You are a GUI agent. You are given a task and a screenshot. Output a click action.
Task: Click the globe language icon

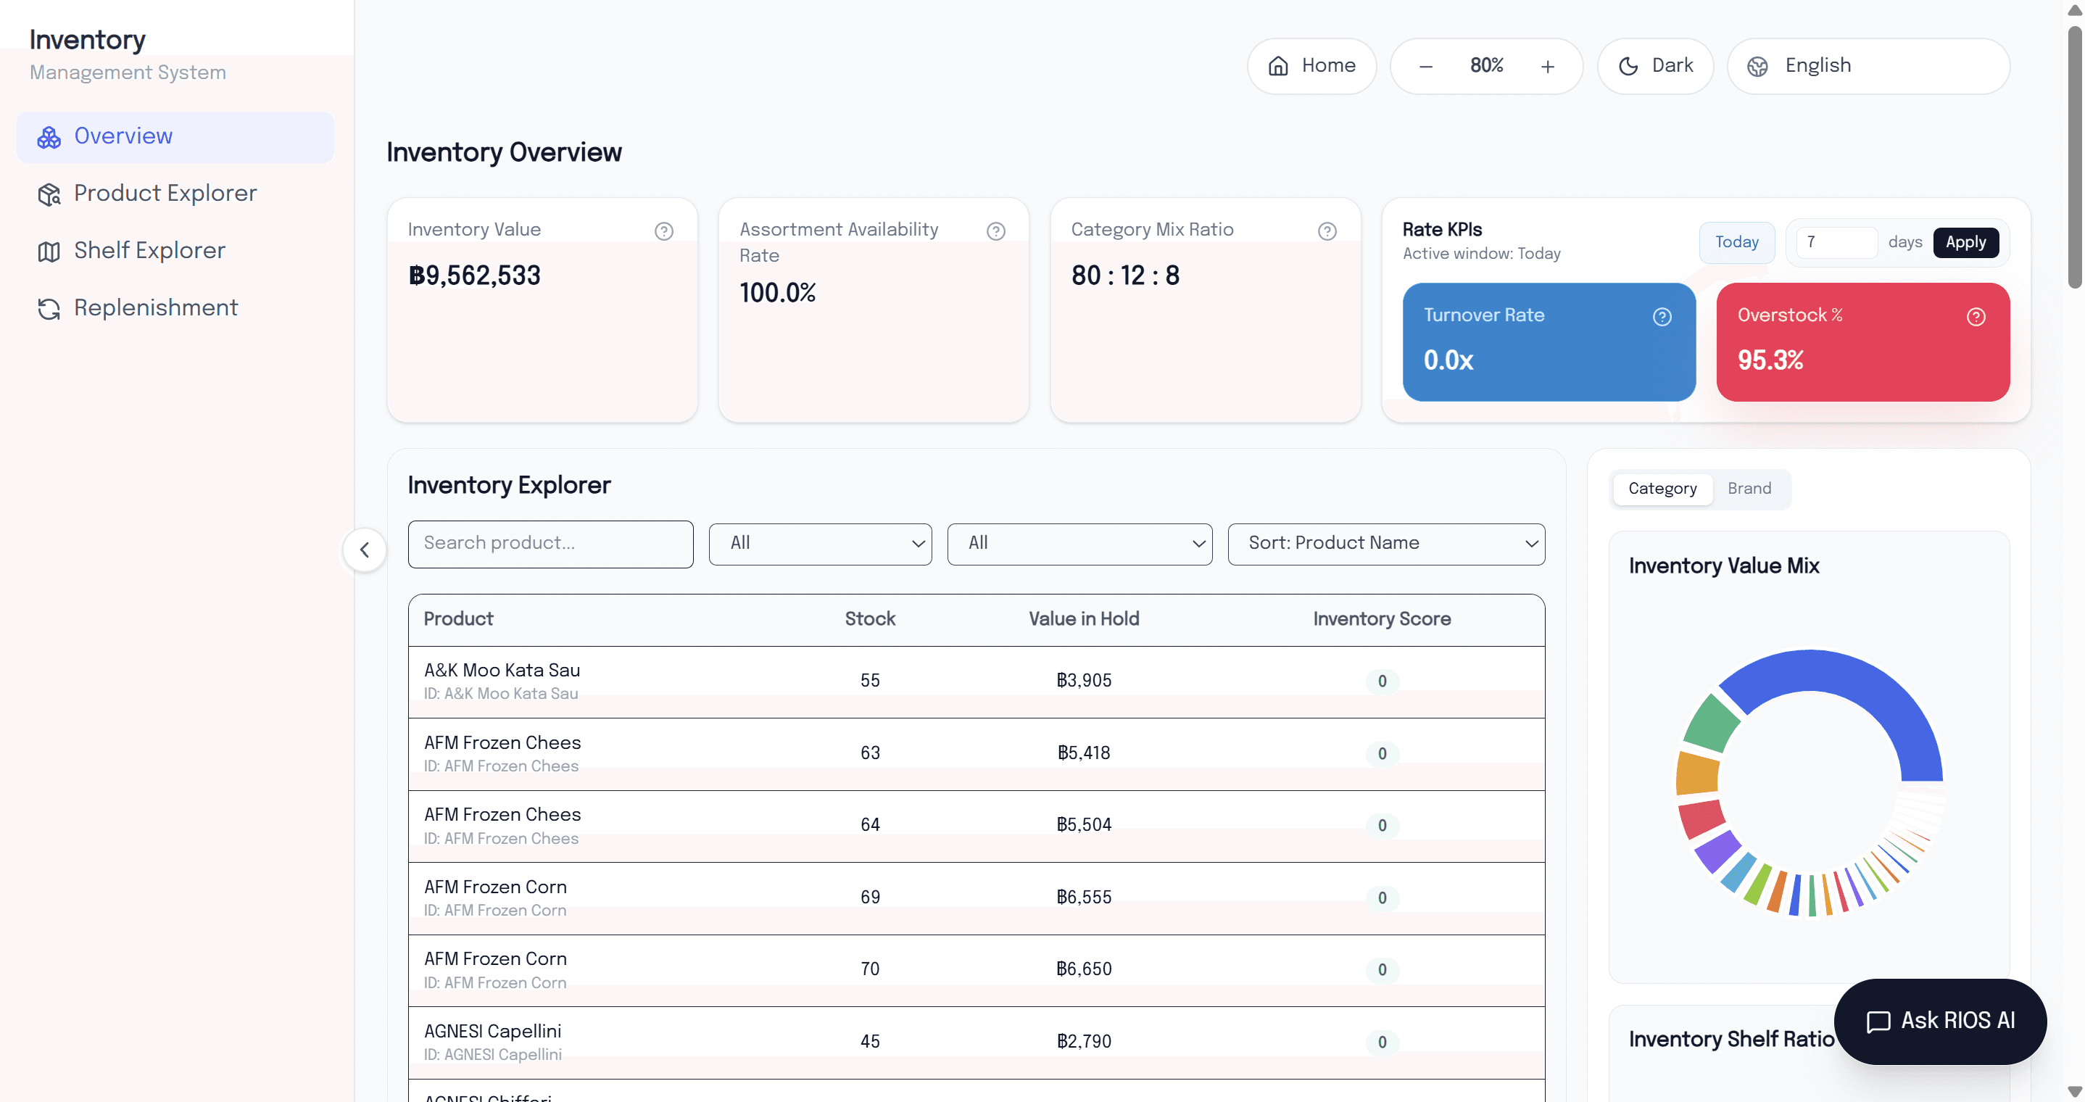click(1757, 67)
